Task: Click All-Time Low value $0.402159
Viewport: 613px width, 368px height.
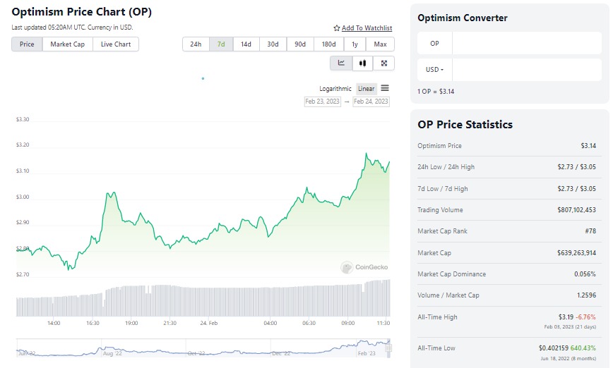Action: coord(554,348)
